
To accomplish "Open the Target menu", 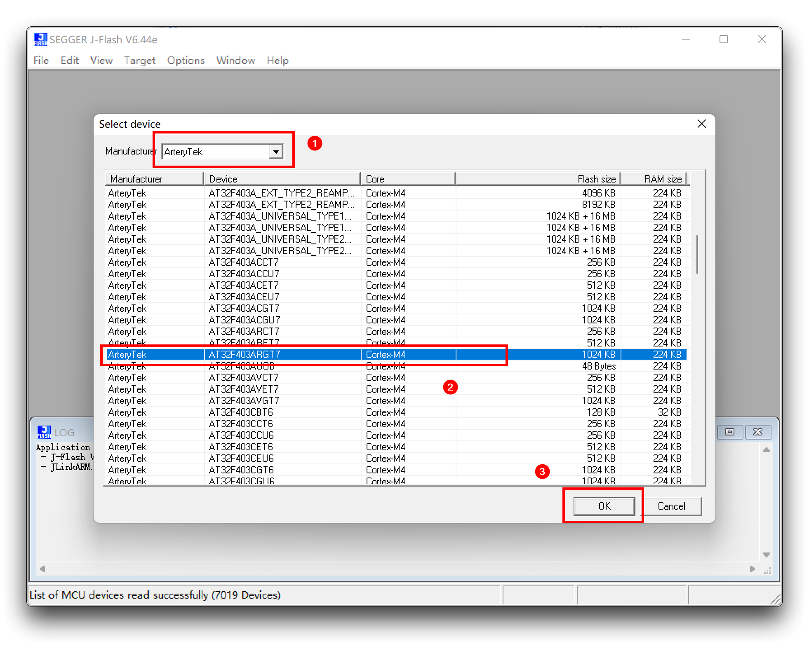I will pyautogui.click(x=139, y=61).
